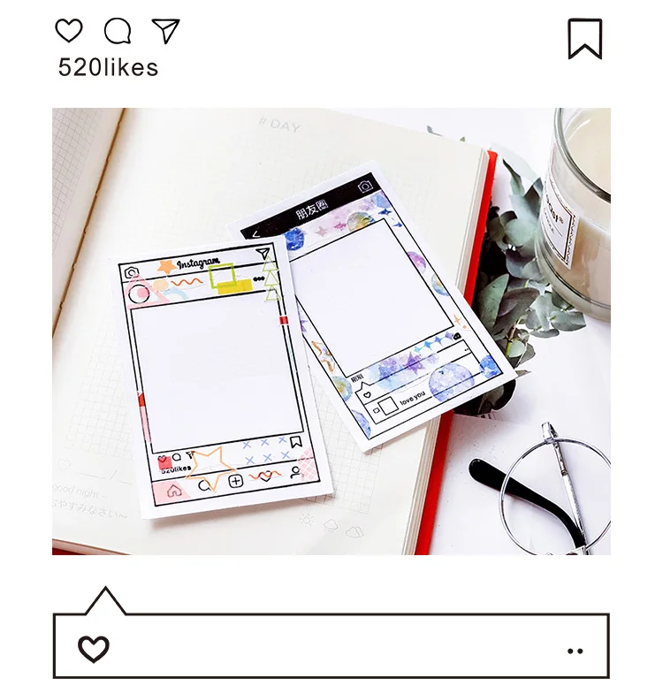Click plus add-post icon on sticker card

coord(235,481)
